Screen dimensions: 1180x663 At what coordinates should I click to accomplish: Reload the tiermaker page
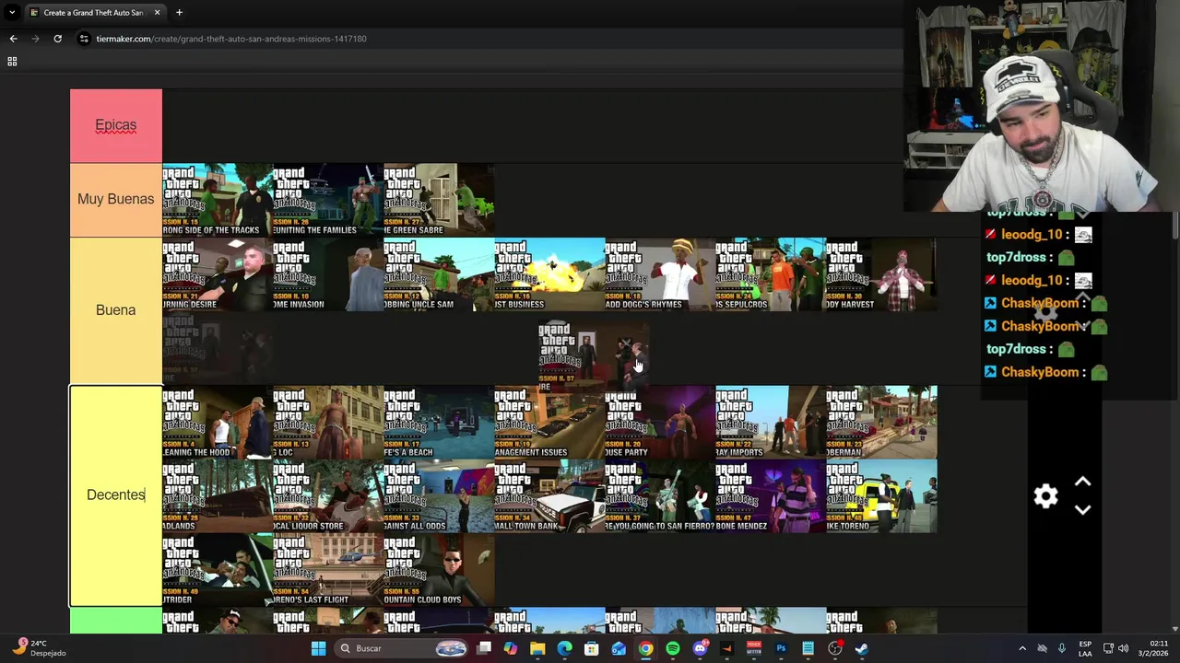[57, 39]
